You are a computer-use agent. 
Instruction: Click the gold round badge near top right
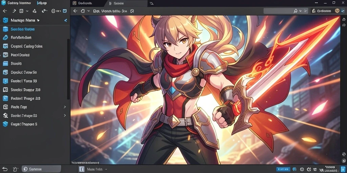(337, 11)
